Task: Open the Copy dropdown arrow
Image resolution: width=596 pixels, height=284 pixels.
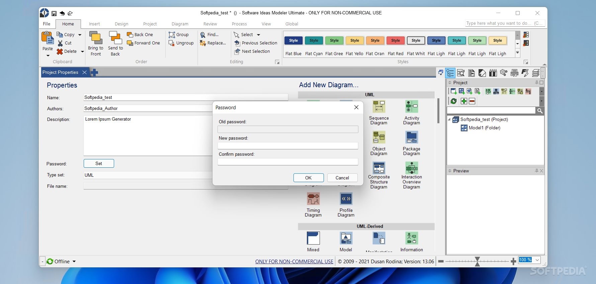Action: coord(80,35)
